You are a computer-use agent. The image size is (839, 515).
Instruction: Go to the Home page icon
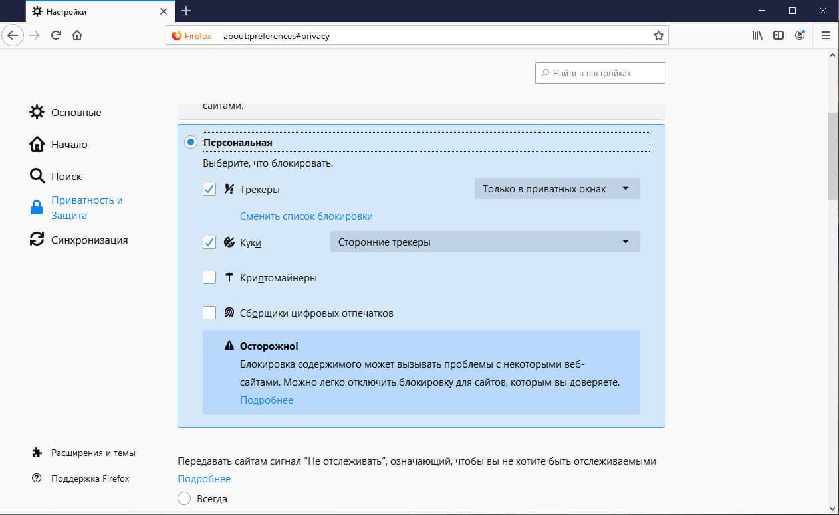pos(77,36)
